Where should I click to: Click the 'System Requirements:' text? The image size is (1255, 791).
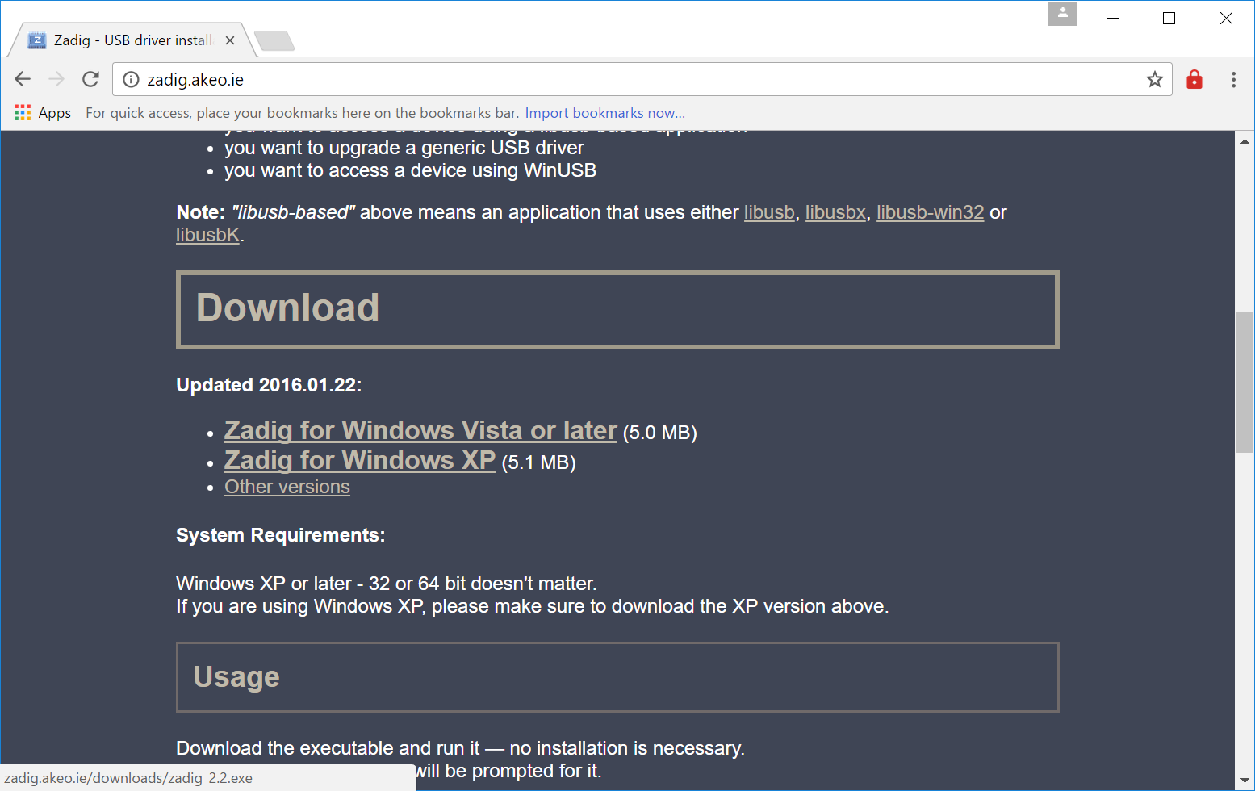point(281,535)
